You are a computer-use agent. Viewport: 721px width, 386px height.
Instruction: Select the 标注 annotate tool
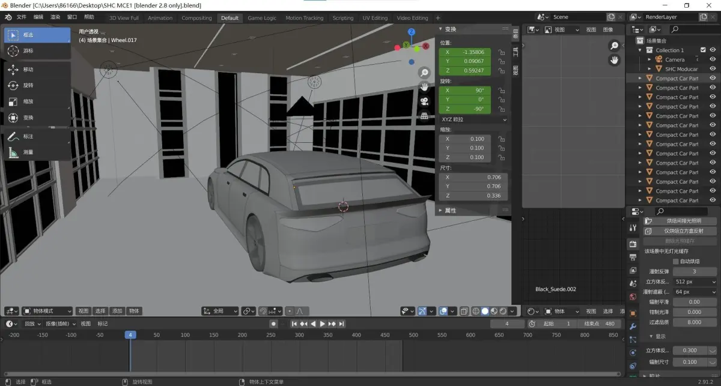(38, 136)
